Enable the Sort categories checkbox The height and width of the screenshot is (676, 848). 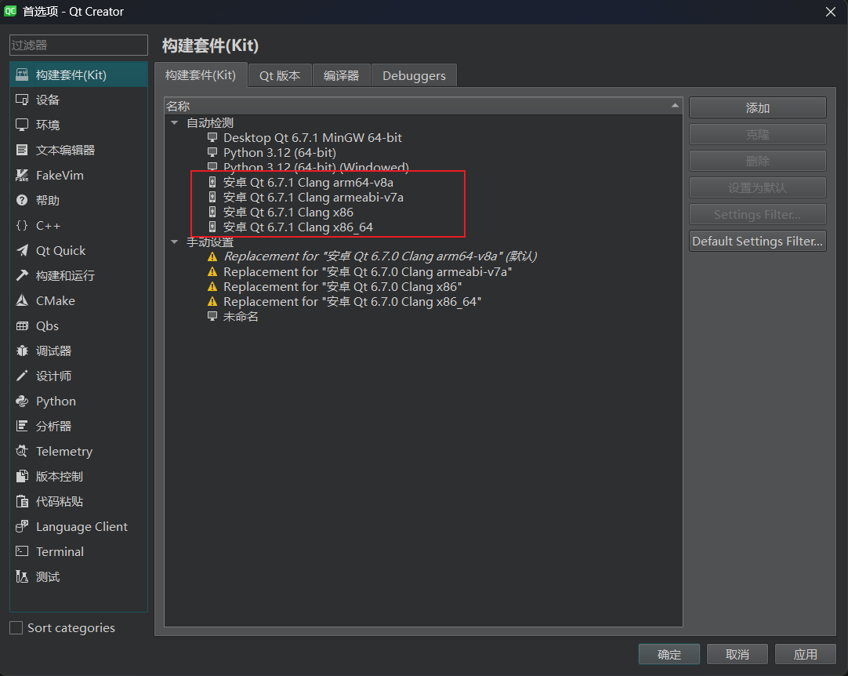coord(16,628)
